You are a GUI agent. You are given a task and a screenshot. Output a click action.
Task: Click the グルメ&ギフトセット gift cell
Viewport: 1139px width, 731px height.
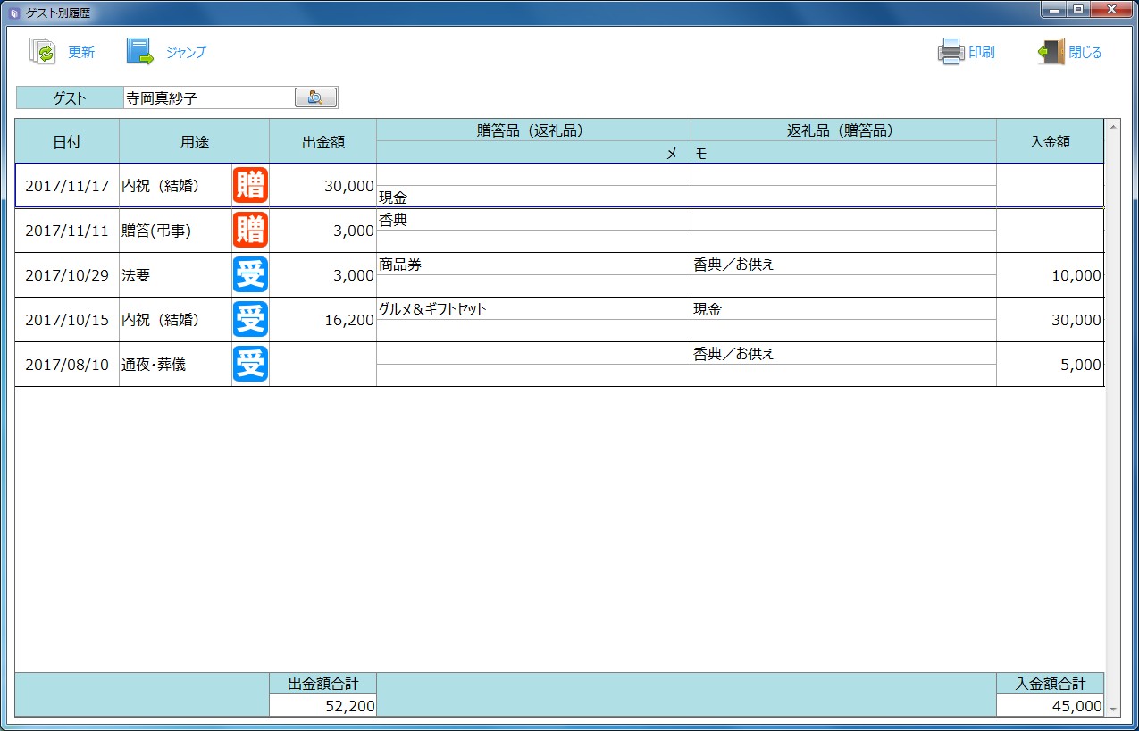pyautogui.click(x=532, y=309)
